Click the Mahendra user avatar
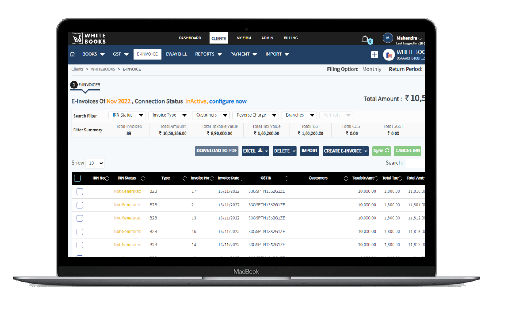The height and width of the screenshot is (321, 507). [388, 38]
